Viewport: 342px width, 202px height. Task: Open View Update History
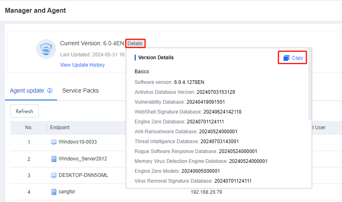coord(82,65)
